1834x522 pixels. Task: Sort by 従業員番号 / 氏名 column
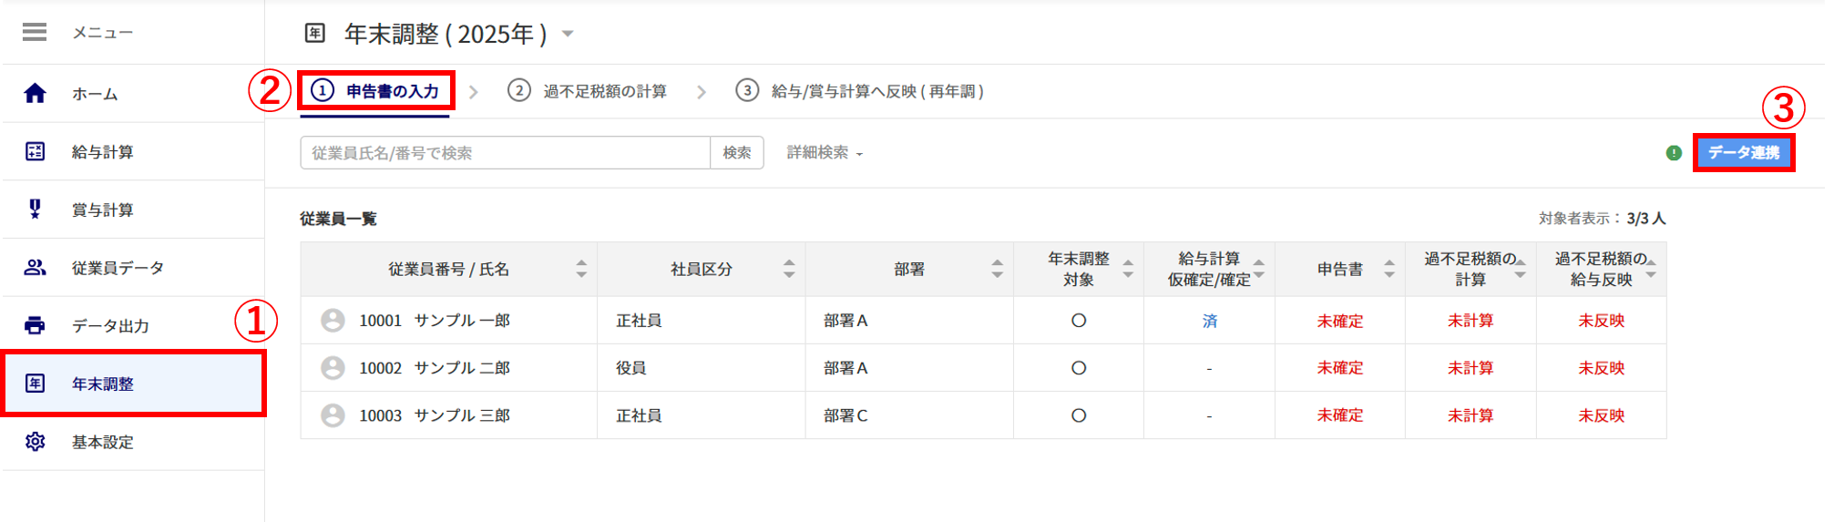point(581,269)
